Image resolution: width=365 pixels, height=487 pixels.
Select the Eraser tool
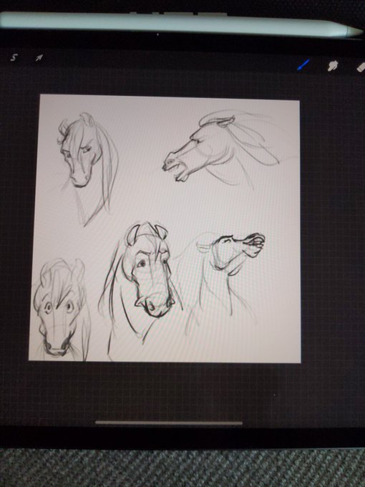[x=361, y=67]
